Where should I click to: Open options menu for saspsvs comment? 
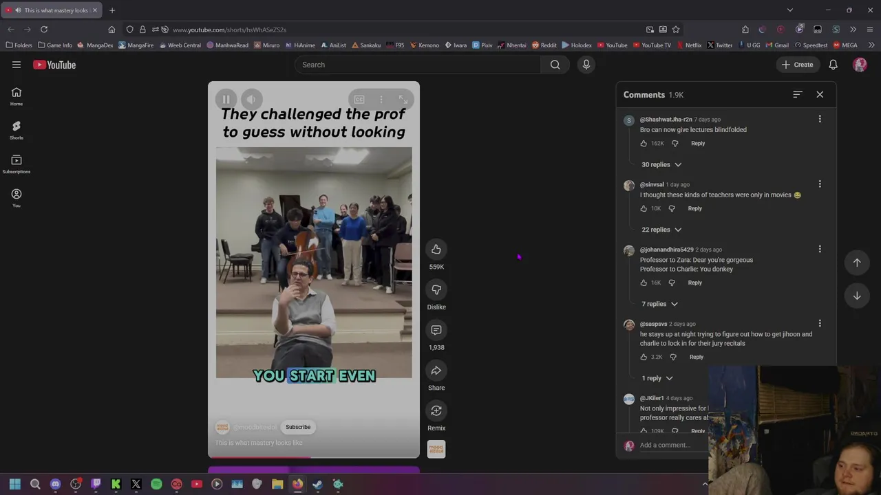(x=820, y=323)
